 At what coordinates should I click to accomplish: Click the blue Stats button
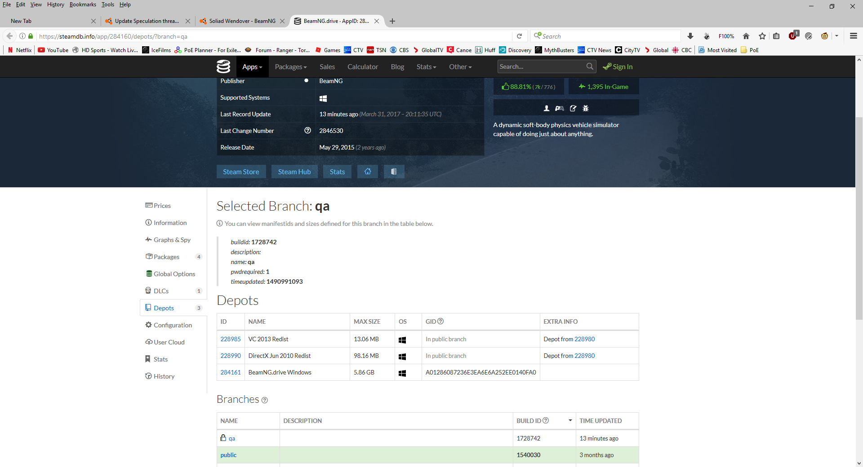click(337, 172)
